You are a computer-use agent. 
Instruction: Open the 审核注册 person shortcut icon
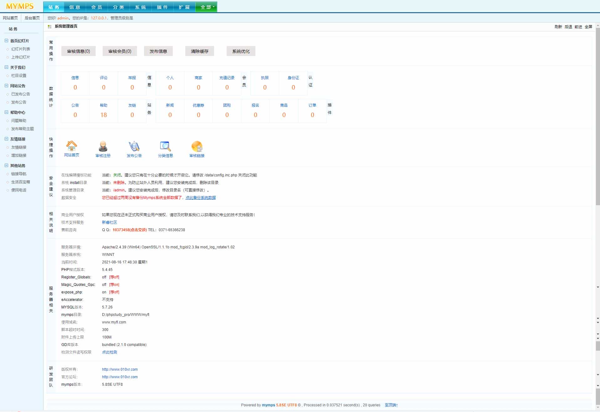tap(103, 146)
